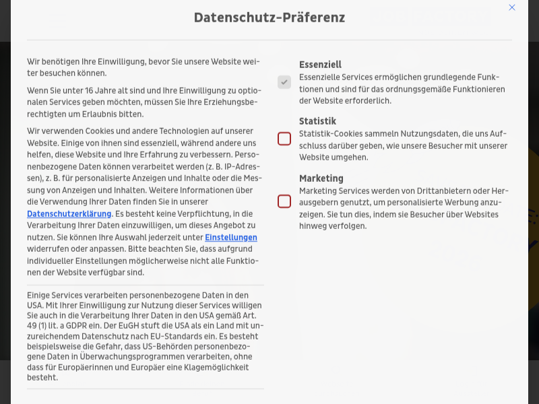
Task: Open the Datenschutzerklärung link
Action: tap(69, 213)
